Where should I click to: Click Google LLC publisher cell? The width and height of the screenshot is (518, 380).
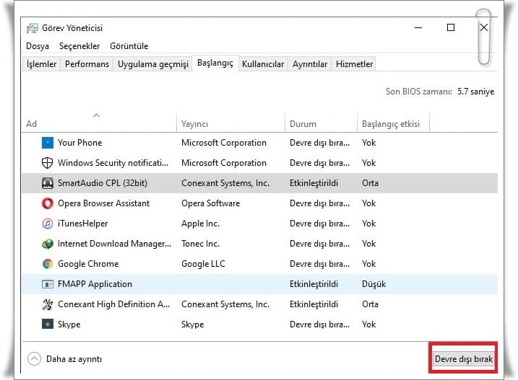(x=203, y=264)
